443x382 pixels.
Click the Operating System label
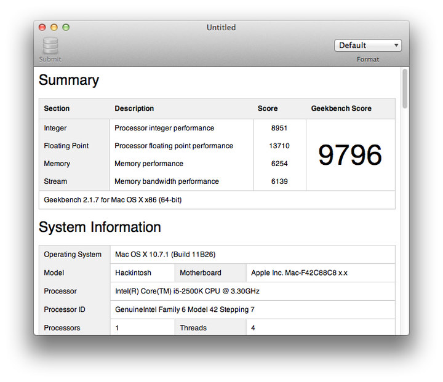[73, 254]
